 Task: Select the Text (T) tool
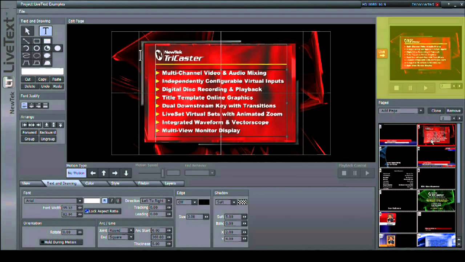[x=46, y=31]
